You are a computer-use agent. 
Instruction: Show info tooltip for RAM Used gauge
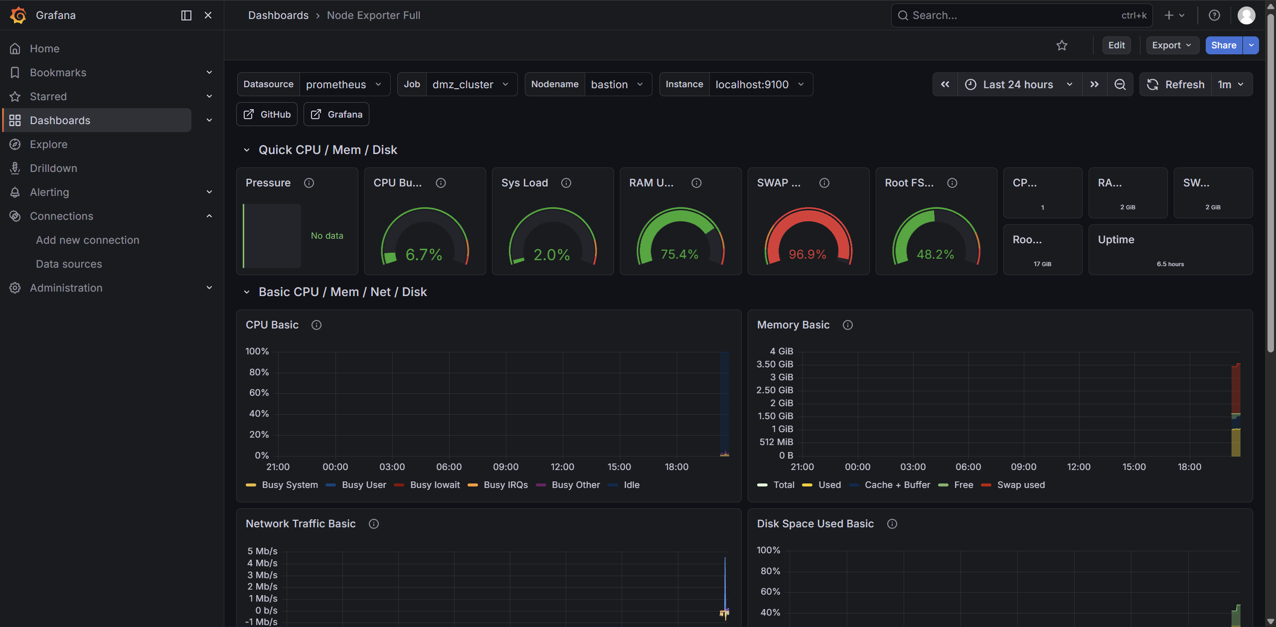pyautogui.click(x=696, y=183)
